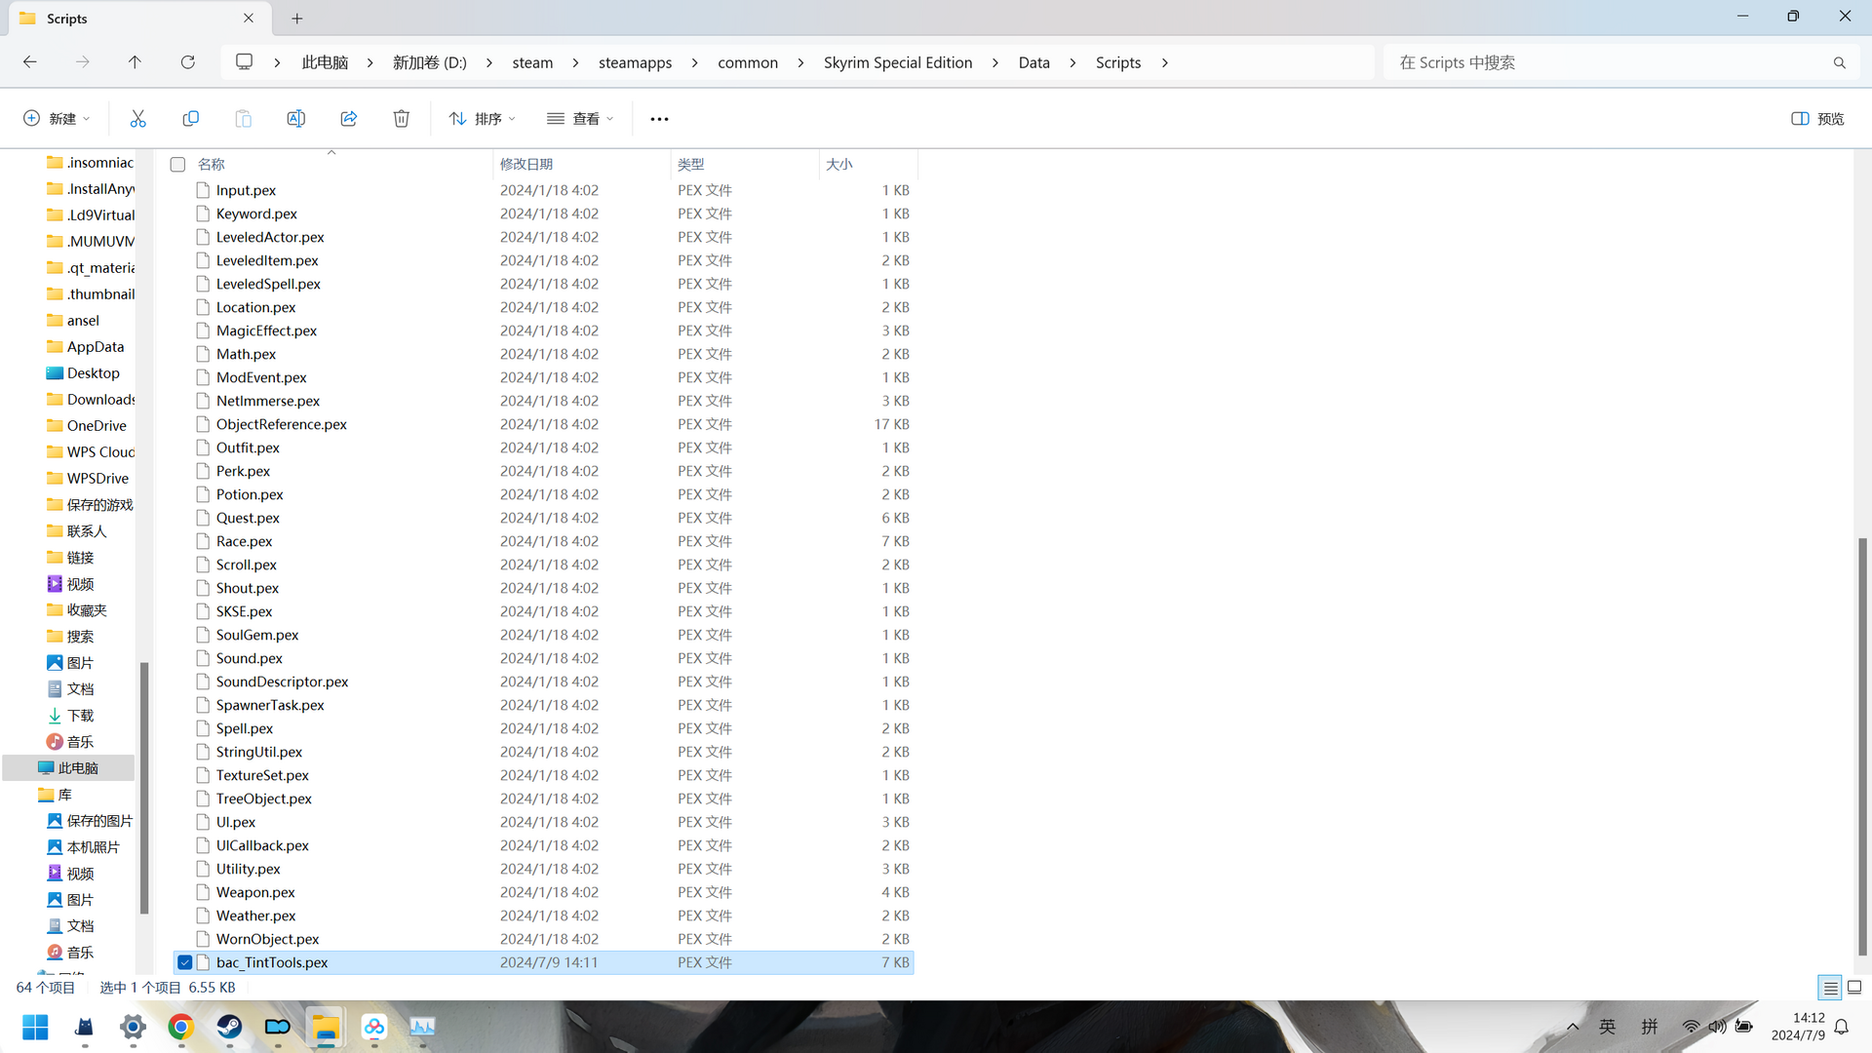Toggle the select-all checkbox in header
This screenshot has height=1053, width=1872.
point(177,165)
